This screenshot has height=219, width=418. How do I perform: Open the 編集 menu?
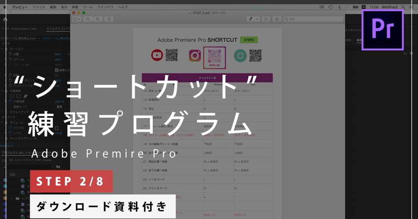coord(53,7)
